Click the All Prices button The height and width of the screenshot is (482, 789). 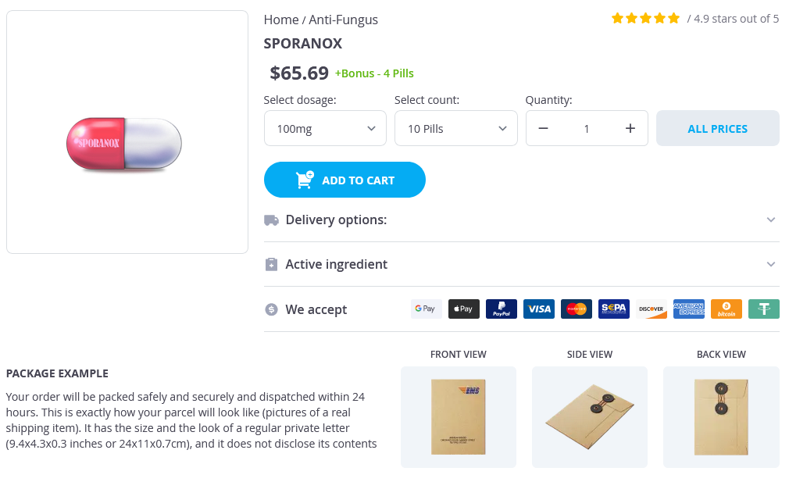click(x=717, y=128)
